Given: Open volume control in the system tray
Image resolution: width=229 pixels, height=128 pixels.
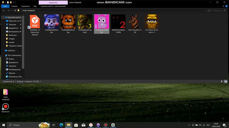Looking at the screenshot, I should (x=200, y=125).
